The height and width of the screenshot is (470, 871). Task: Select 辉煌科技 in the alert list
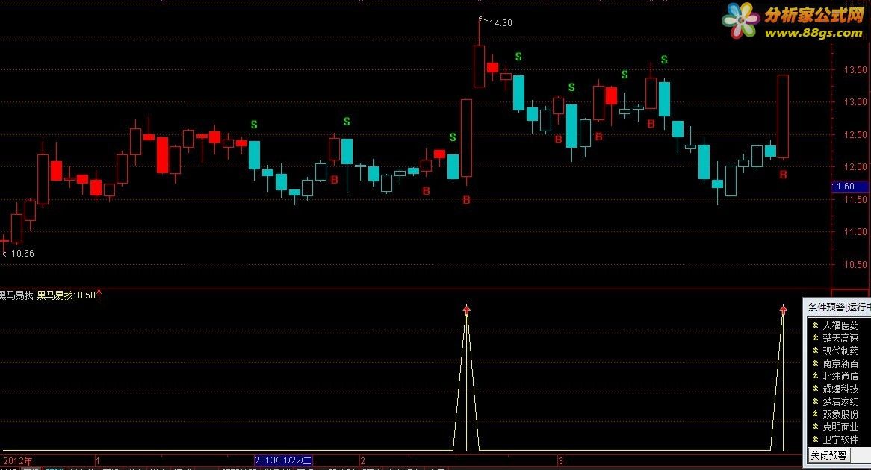click(x=840, y=389)
